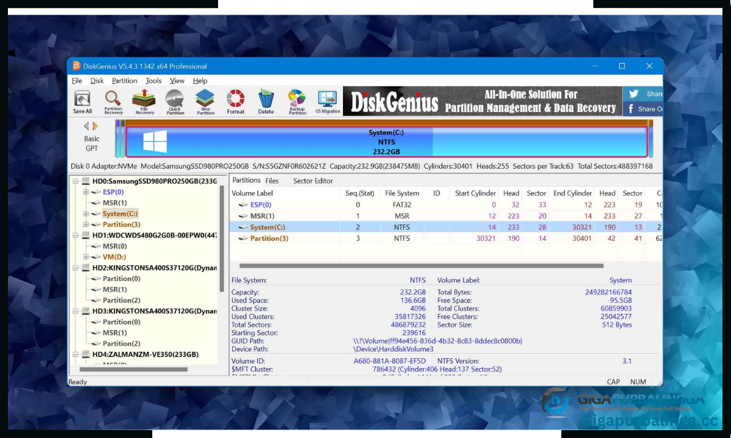This screenshot has height=438, width=731.
Task: Click the Seq.(Stat) column header
Action: tap(359, 193)
